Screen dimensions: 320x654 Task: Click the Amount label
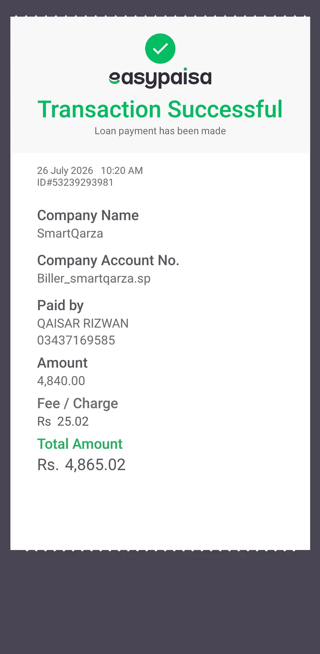(62, 363)
